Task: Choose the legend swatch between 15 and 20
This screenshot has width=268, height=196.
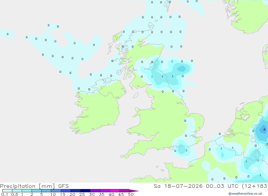Action: (x=66, y=191)
